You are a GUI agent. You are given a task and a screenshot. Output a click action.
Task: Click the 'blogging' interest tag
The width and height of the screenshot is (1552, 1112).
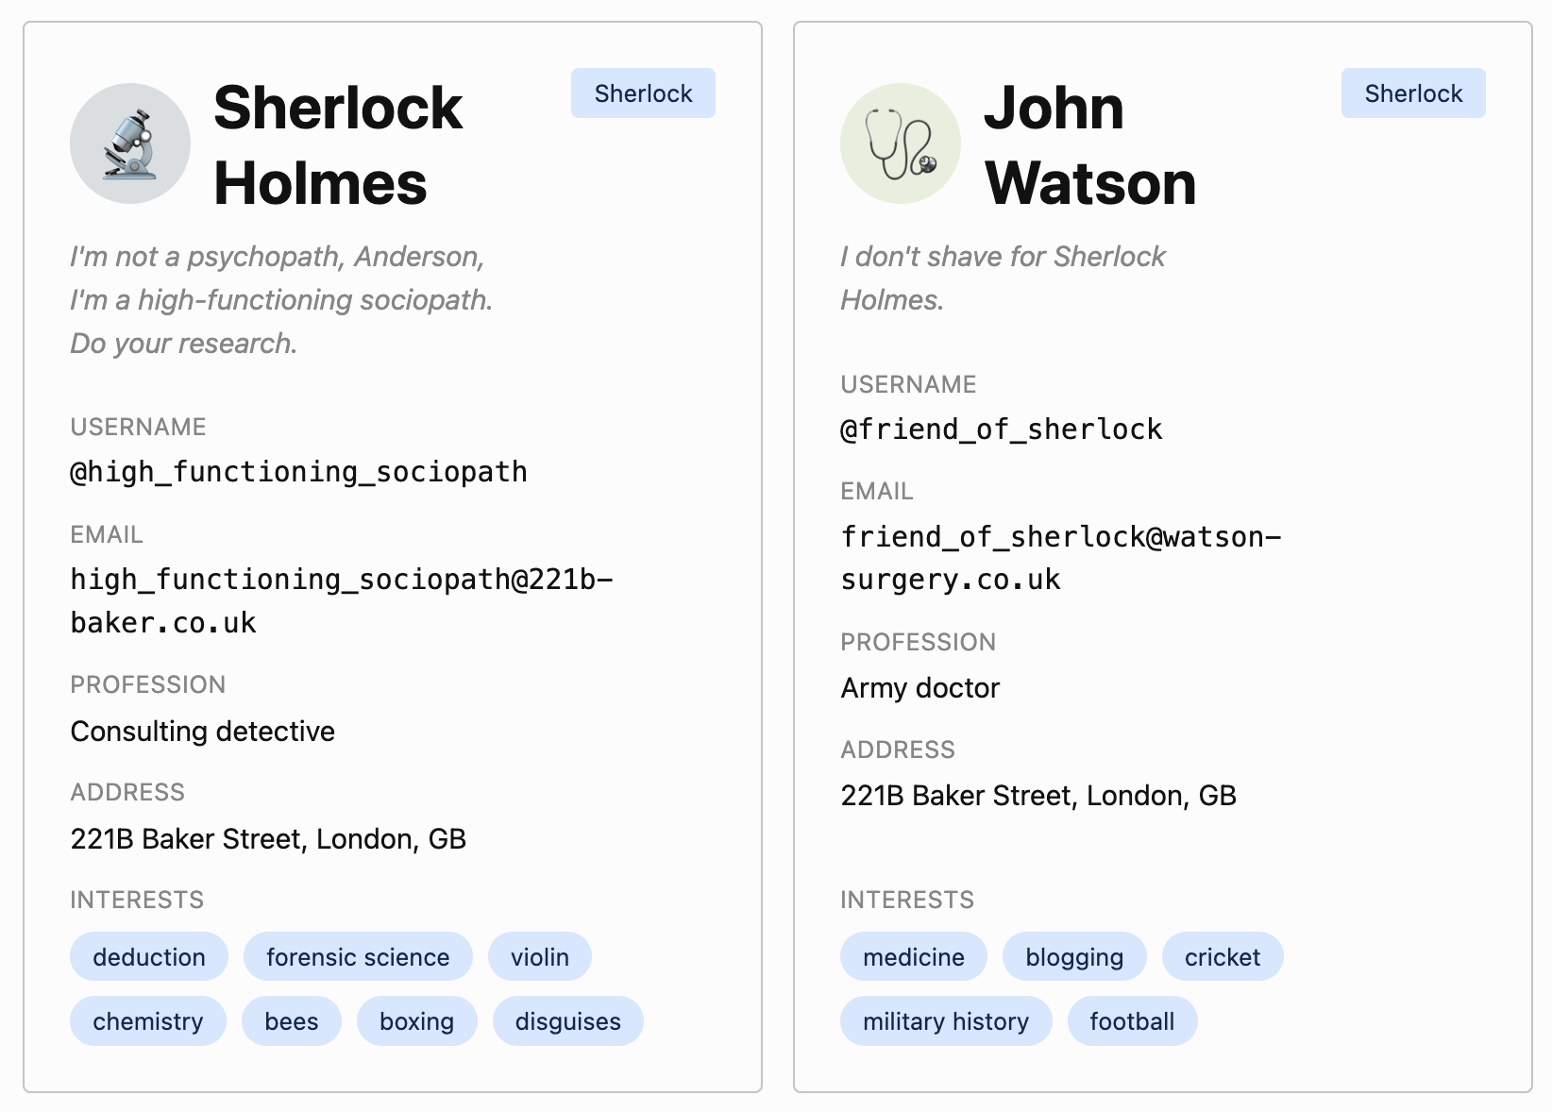[x=1074, y=957]
